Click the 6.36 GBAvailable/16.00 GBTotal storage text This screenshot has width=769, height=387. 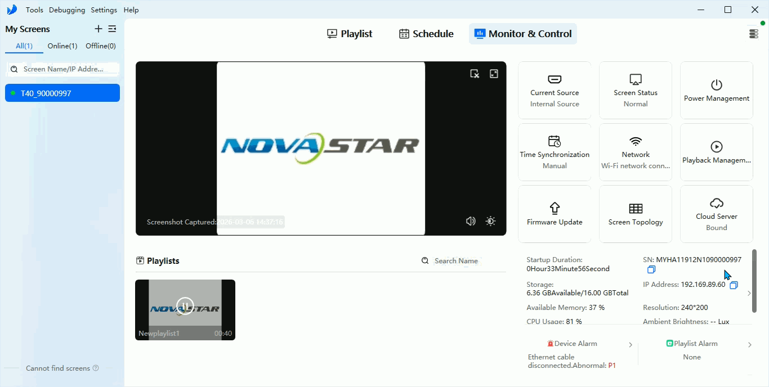coord(578,293)
